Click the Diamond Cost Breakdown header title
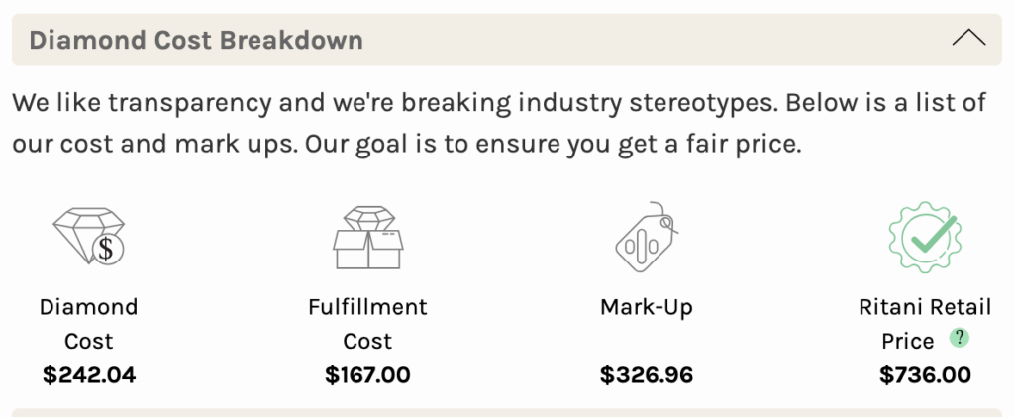Viewport: 1014px width, 417px height. [196, 40]
